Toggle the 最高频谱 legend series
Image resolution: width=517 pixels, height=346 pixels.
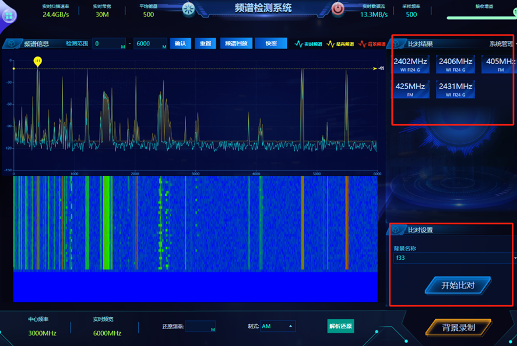tap(340, 44)
